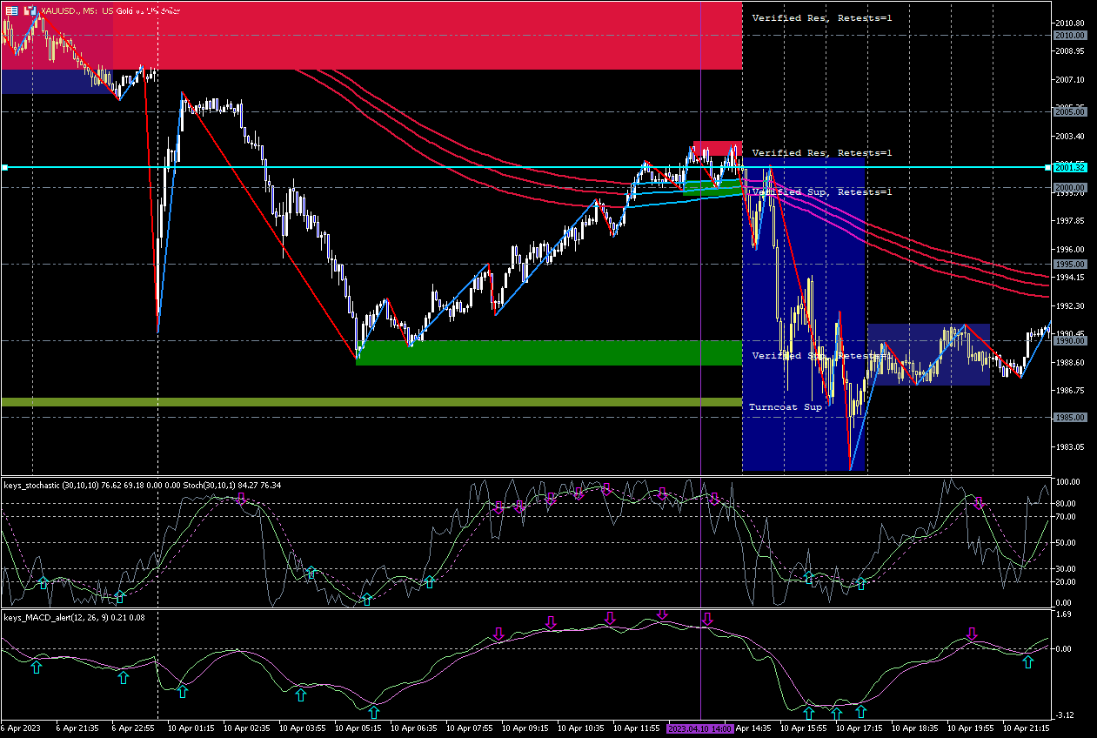Select the olive Turncoat support band
This screenshot has width=1097, height=738.
tap(371, 402)
